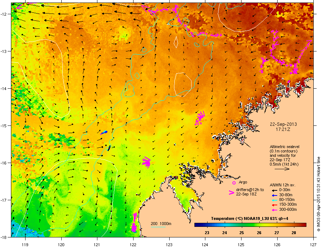Click the 'drifters@12h to' legend label
The height and width of the screenshot is (248, 321).
[250, 190]
